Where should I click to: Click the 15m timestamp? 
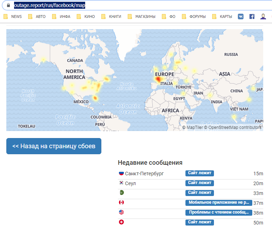tap(258, 174)
